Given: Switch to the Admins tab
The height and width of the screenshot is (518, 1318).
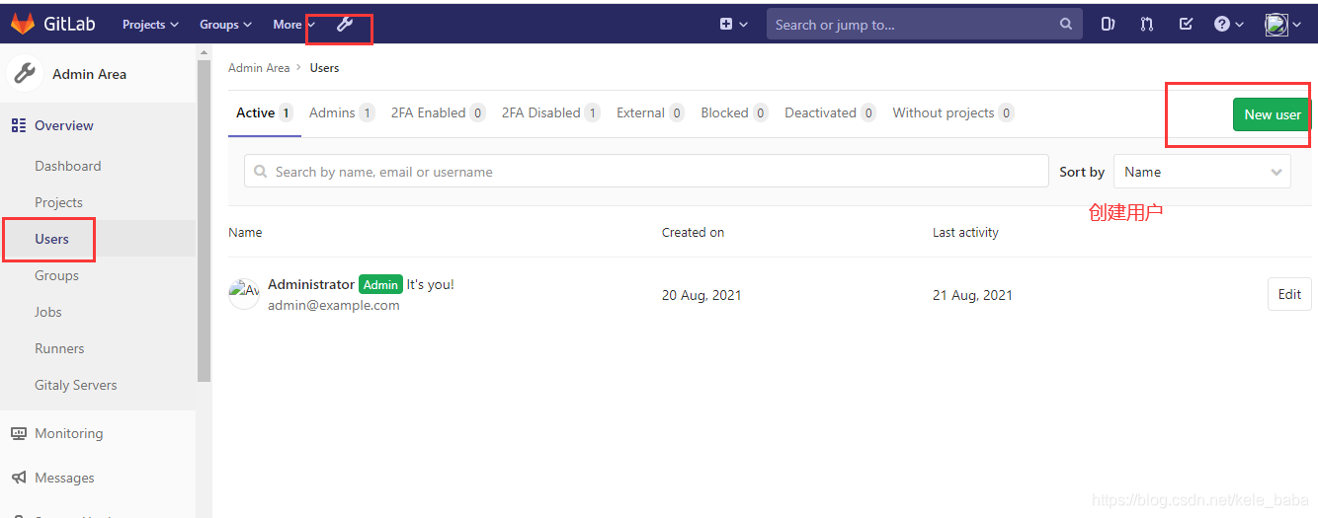Looking at the screenshot, I should [x=342, y=113].
